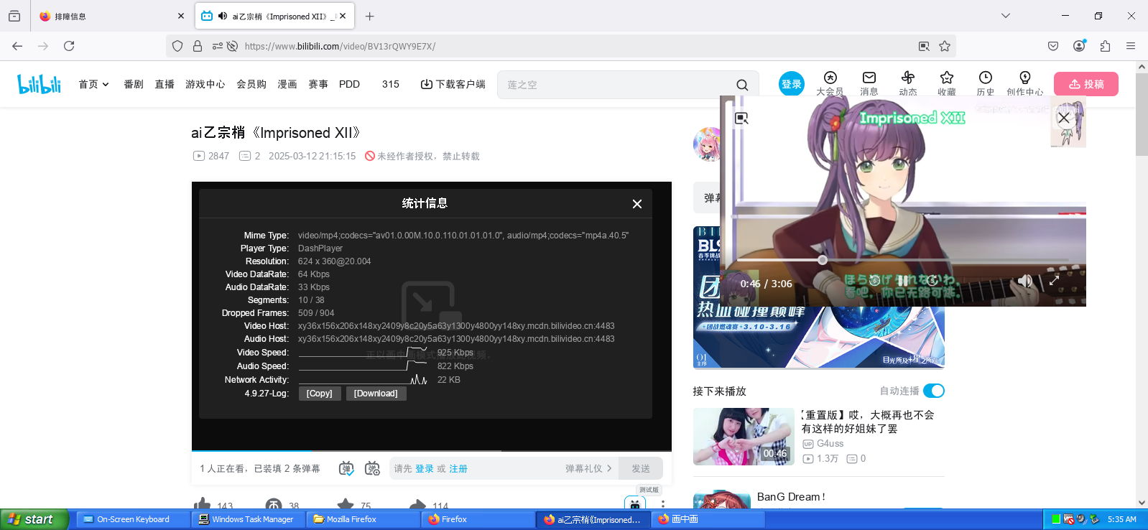This screenshot has width=1148, height=530.
Task: Open the 315 nav link
Action: click(x=391, y=84)
